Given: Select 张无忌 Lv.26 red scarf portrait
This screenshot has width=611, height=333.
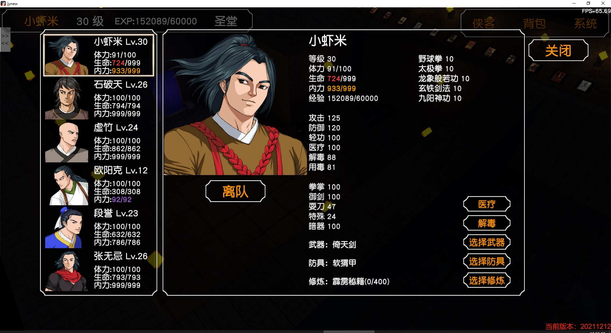Looking at the screenshot, I should [67, 270].
